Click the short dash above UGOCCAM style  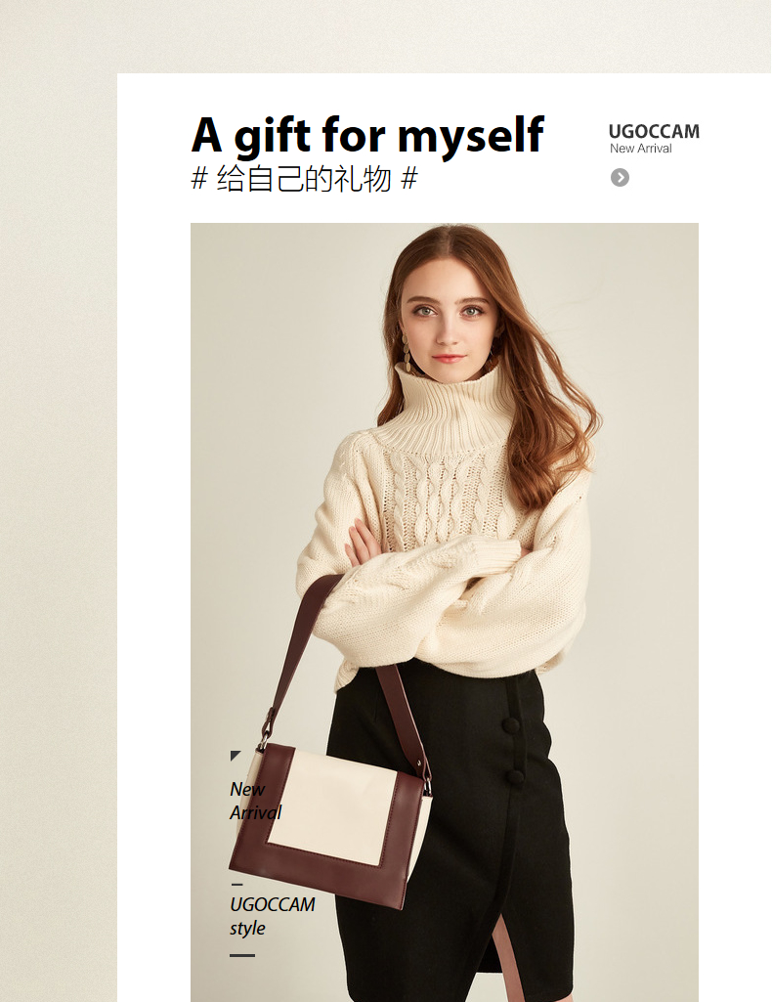(x=236, y=885)
